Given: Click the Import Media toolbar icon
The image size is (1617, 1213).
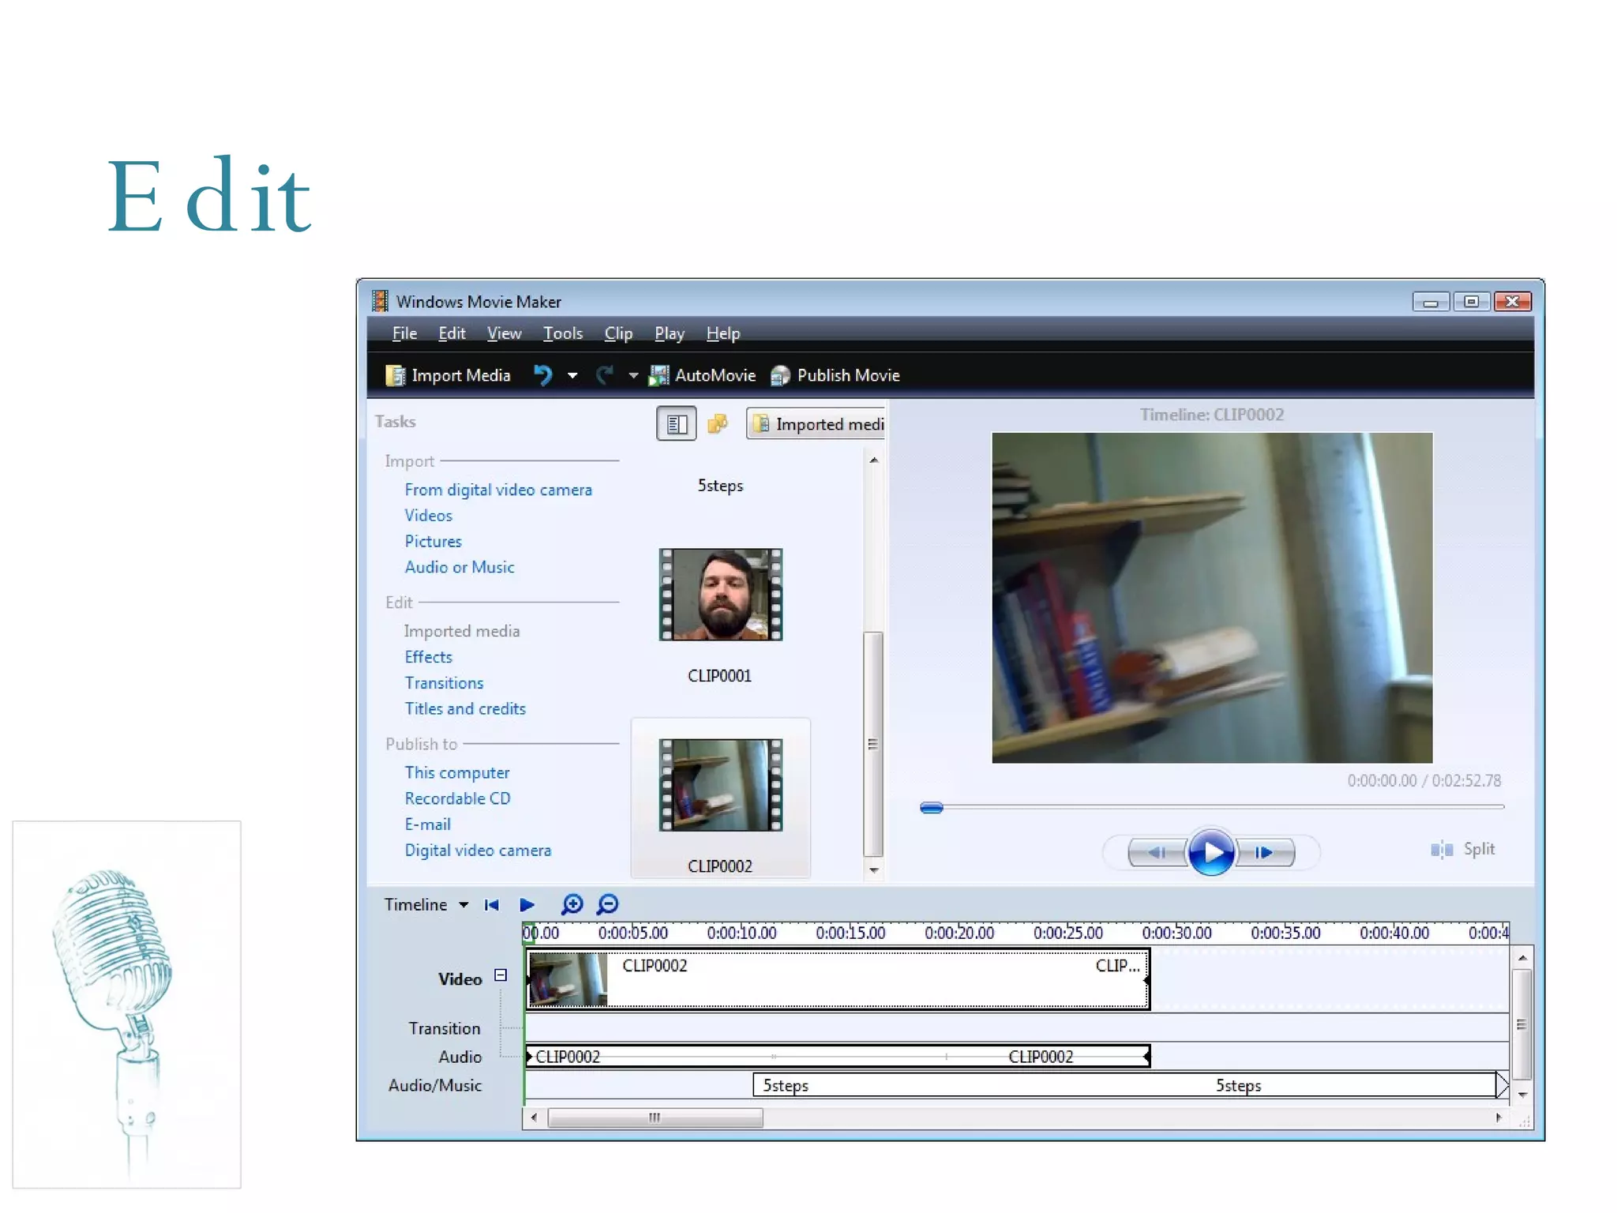Looking at the screenshot, I should click(x=395, y=375).
